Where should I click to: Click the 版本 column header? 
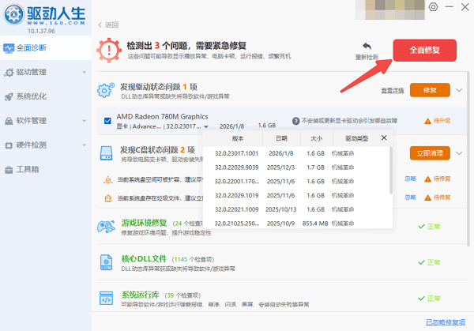click(238, 138)
